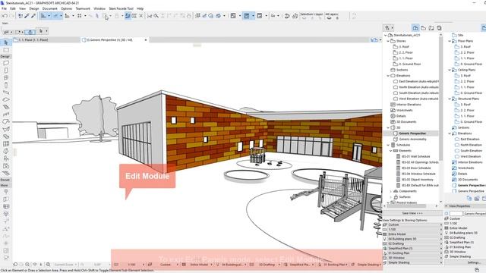The width and height of the screenshot is (486, 273).
Task: Open the Design menu
Action: (x=34, y=8)
